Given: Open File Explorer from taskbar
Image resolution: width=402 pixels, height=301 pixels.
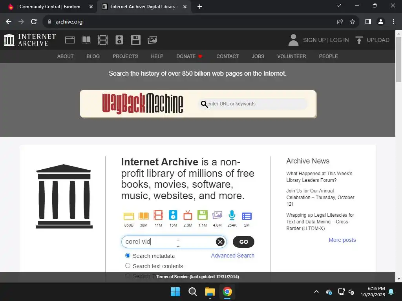Looking at the screenshot, I should (x=210, y=292).
